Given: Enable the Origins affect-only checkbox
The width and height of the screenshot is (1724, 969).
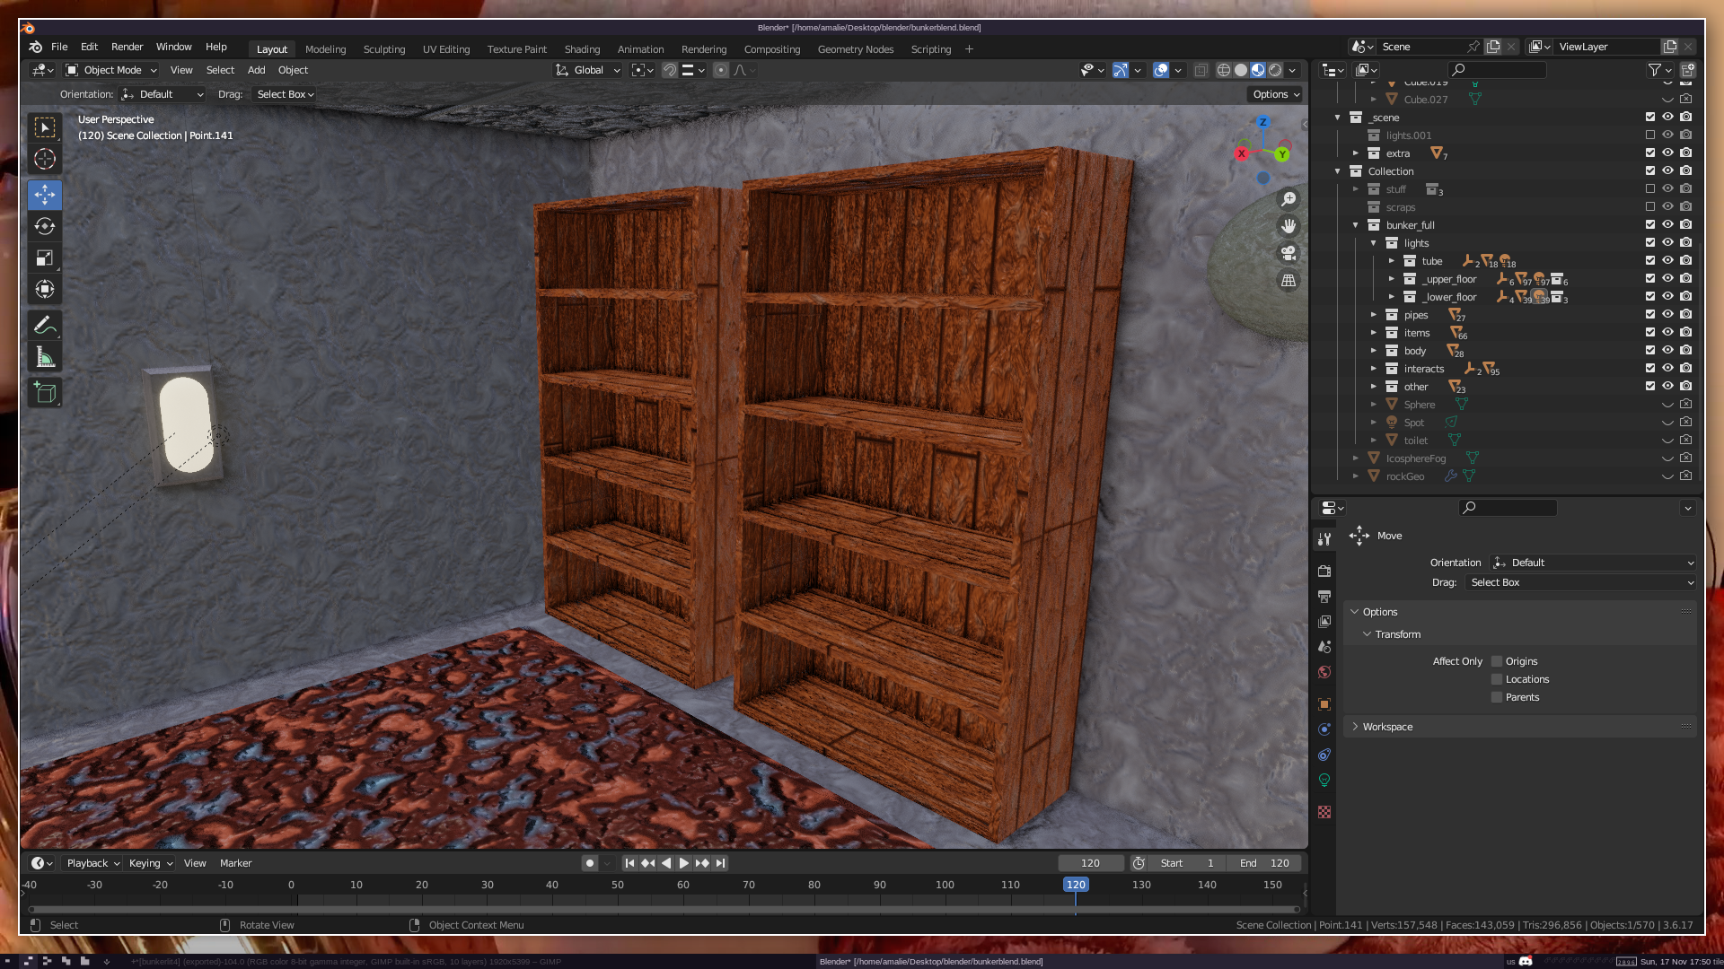Looking at the screenshot, I should 1497,661.
